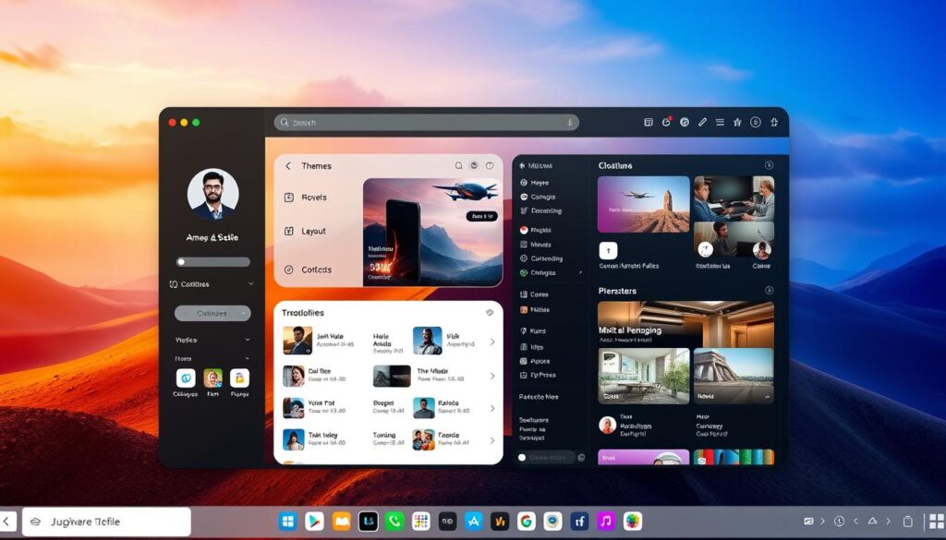Click the pencil edit icon in top toolbar
This screenshot has height=540, width=946.
click(702, 122)
